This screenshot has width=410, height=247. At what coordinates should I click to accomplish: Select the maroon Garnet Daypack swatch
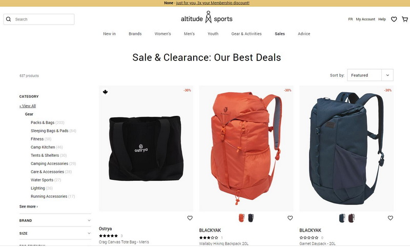click(352, 218)
